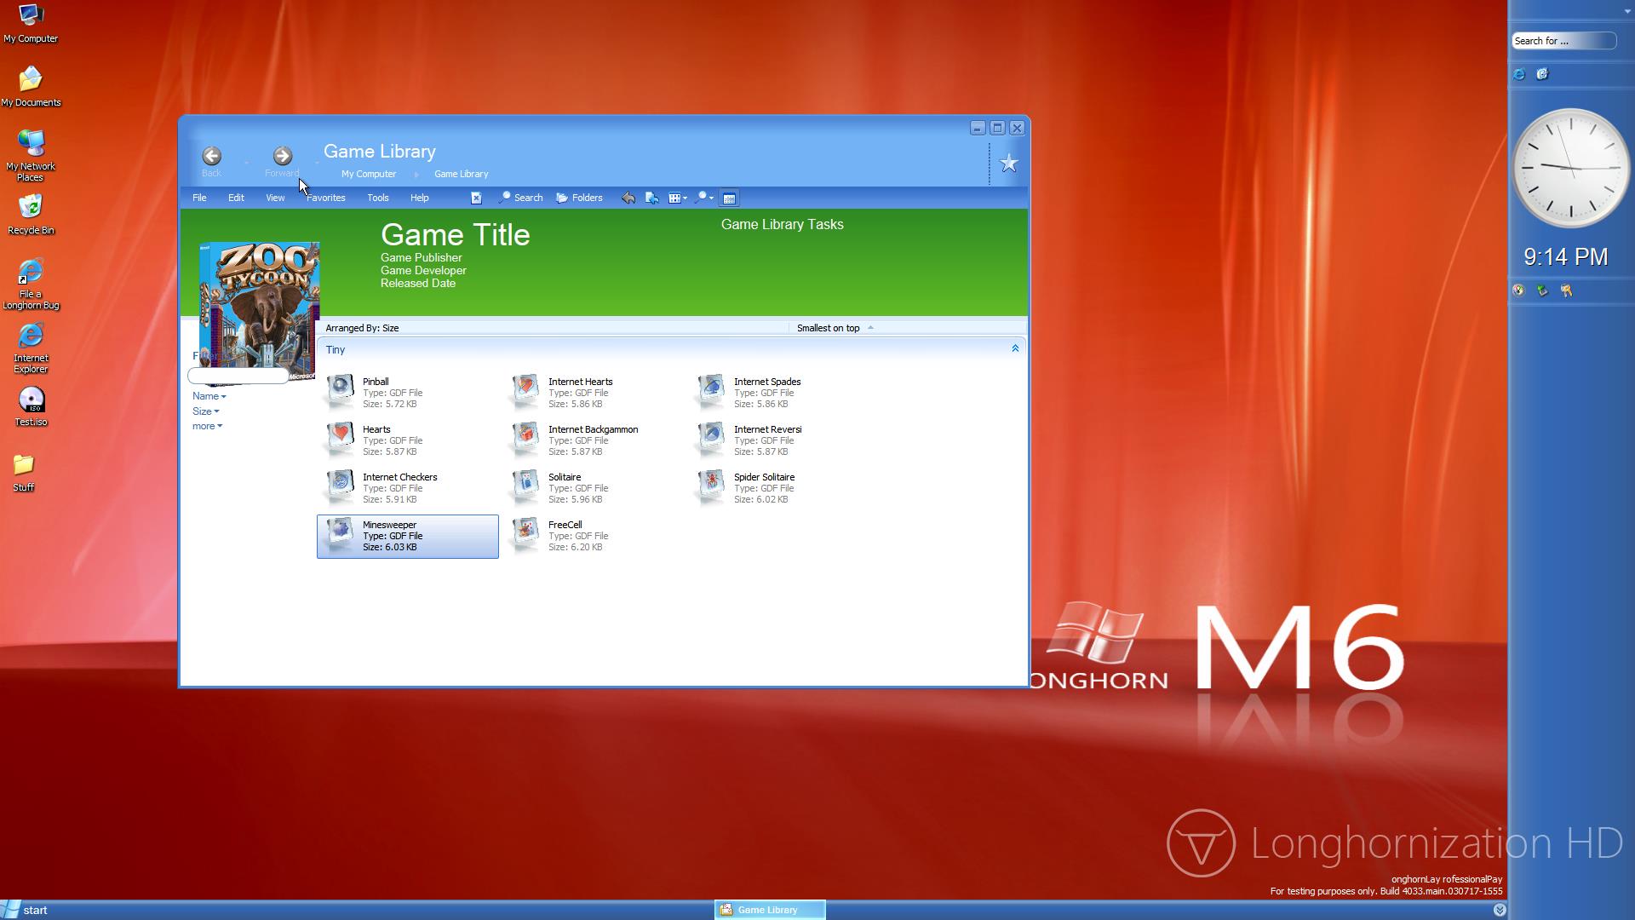Open the Tools menu

(x=377, y=198)
